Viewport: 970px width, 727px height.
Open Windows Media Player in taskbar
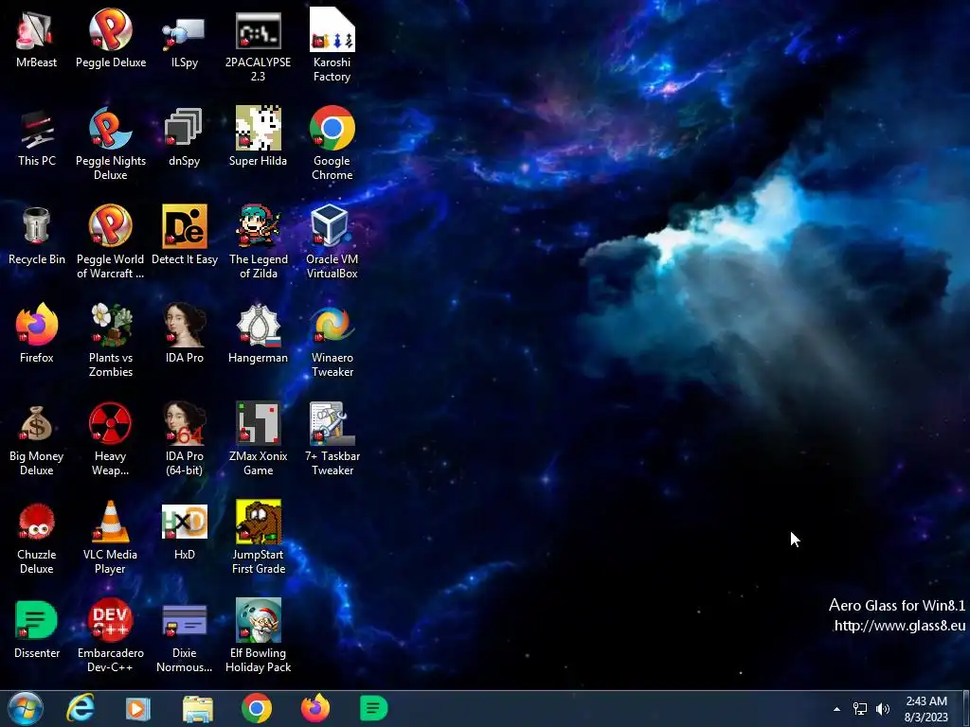(138, 708)
